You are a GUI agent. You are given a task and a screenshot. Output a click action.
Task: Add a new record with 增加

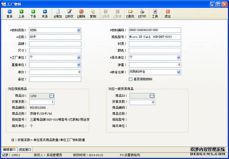pos(58,13)
